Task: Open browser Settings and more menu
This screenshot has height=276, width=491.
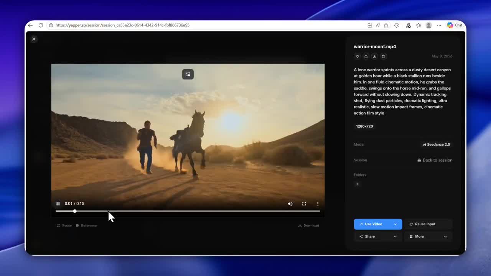Action: coord(439,25)
